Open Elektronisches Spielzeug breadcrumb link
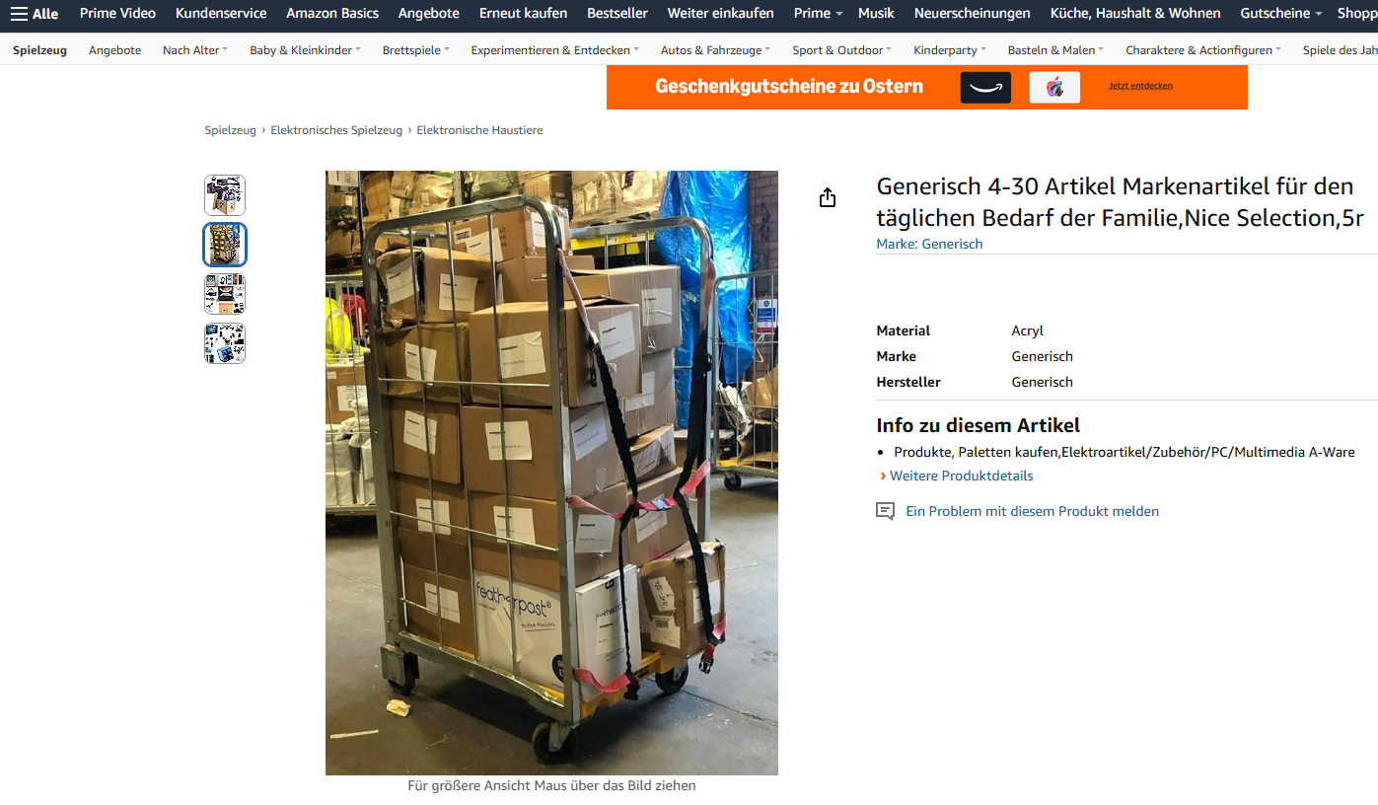 point(336,130)
